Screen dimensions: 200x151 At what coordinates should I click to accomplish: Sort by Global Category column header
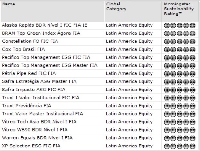pyautogui.click(x=116, y=6)
